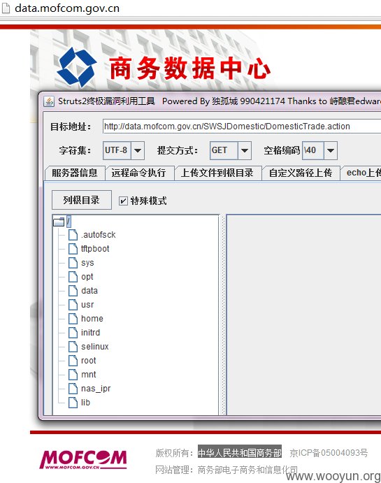The image size is (381, 483).
Task: Click the file icon beside opt
Action: click(73, 277)
